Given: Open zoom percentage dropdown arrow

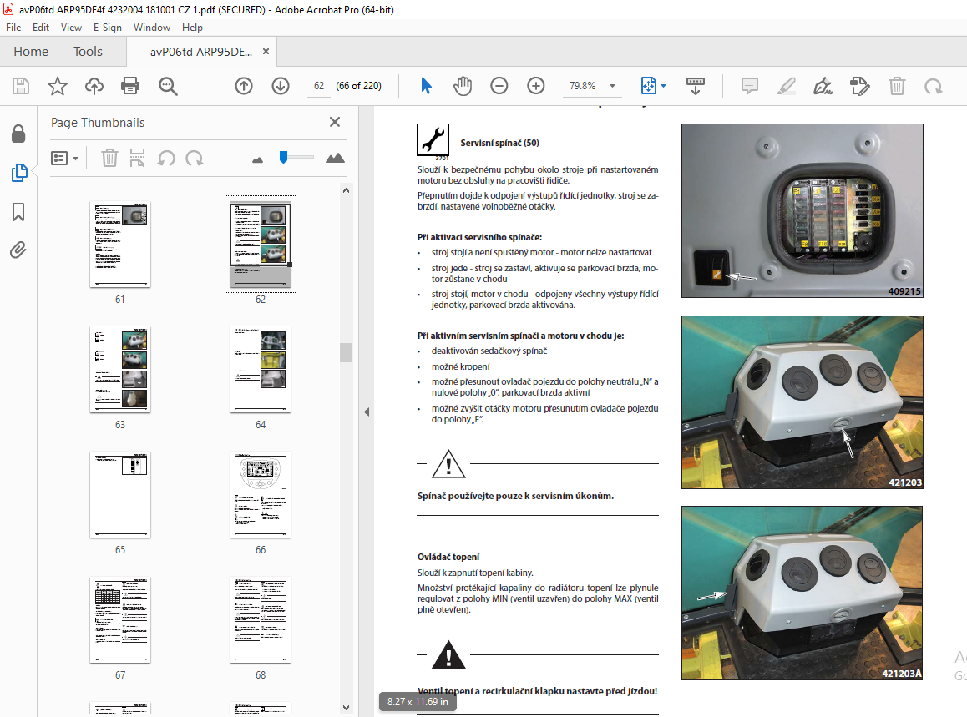Looking at the screenshot, I should pos(612,86).
